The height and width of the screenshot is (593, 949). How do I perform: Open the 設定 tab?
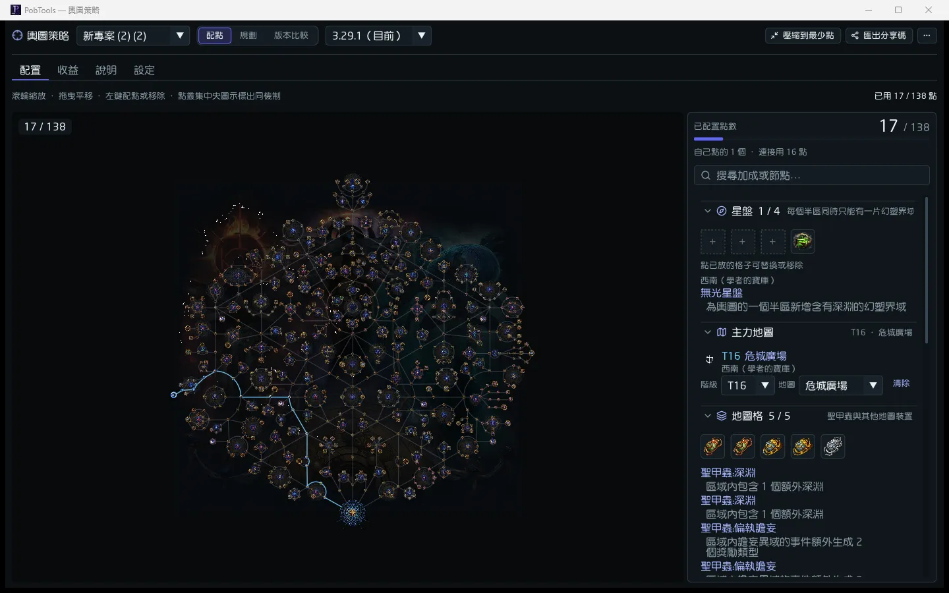tap(144, 70)
